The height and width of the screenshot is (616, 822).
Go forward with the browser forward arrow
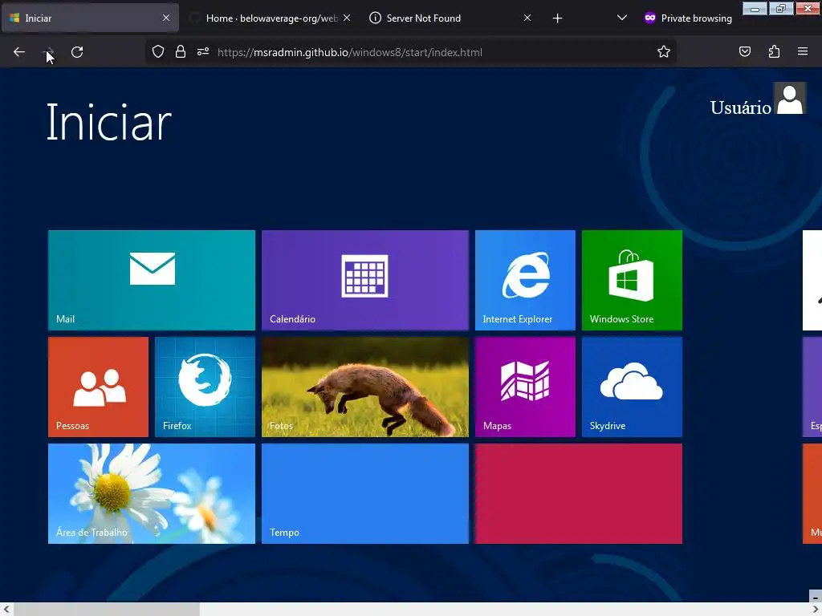48,52
